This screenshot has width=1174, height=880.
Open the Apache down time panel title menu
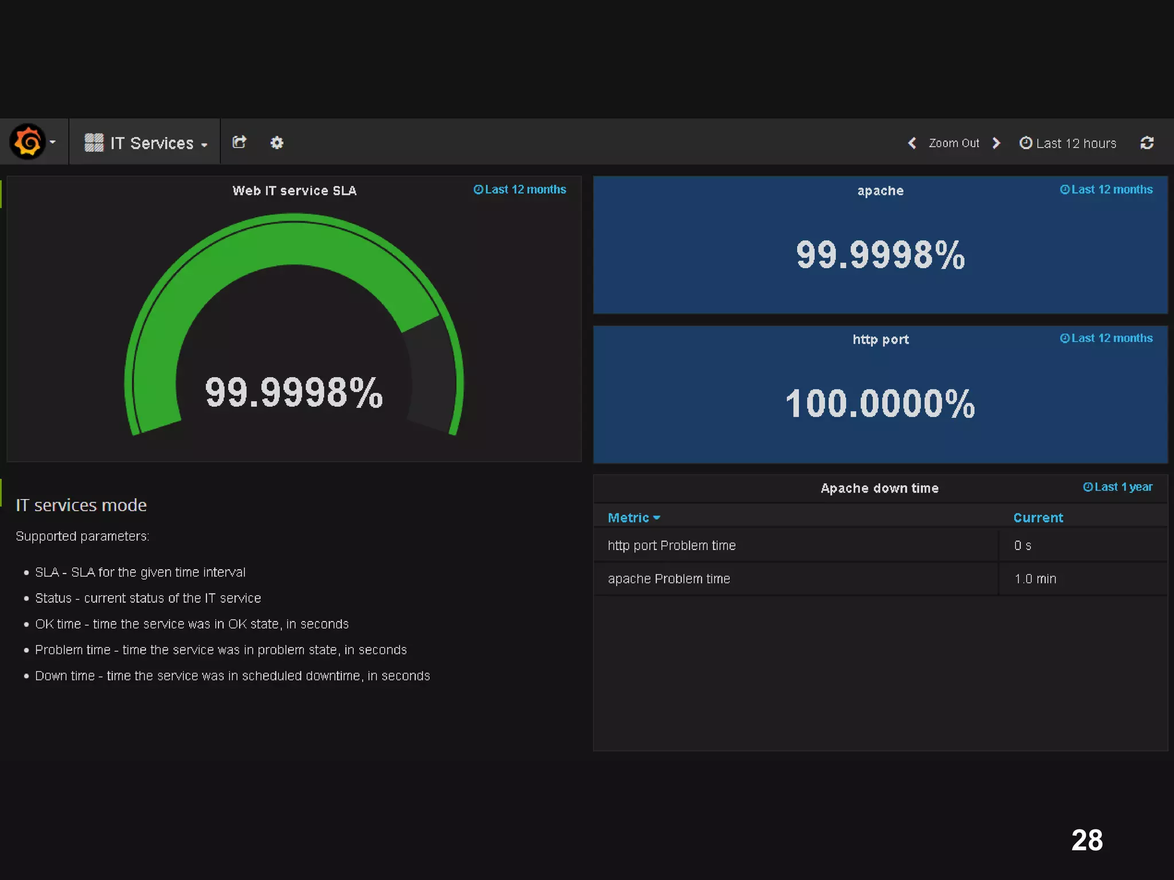[879, 488]
